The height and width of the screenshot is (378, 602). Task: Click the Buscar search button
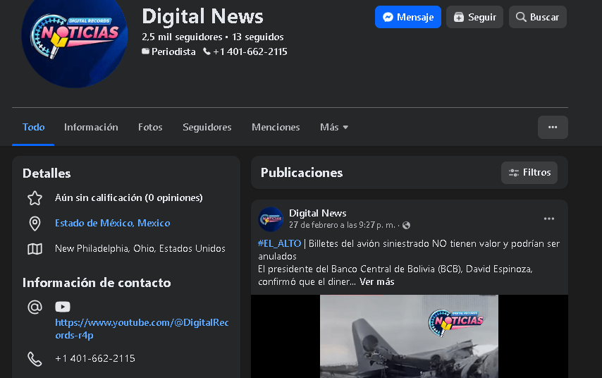pyautogui.click(x=537, y=17)
